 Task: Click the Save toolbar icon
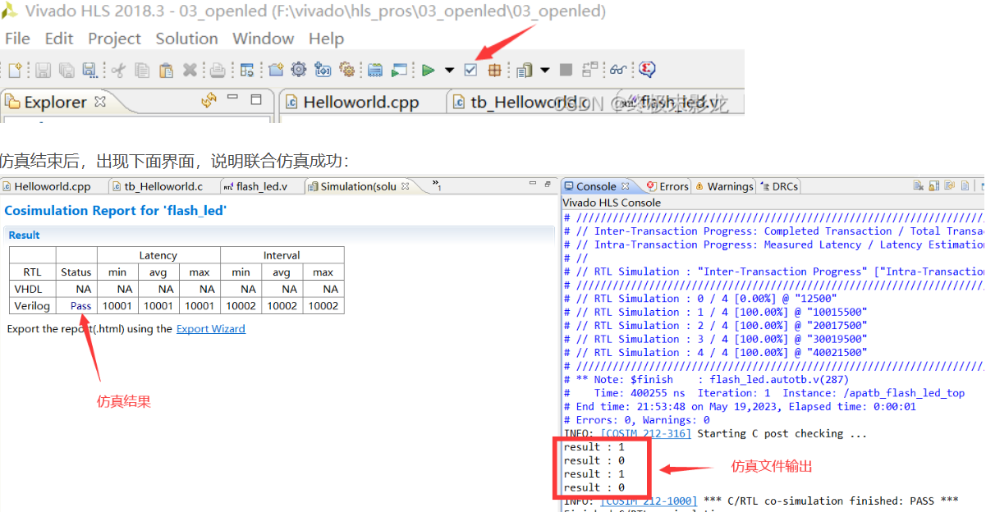[43, 70]
